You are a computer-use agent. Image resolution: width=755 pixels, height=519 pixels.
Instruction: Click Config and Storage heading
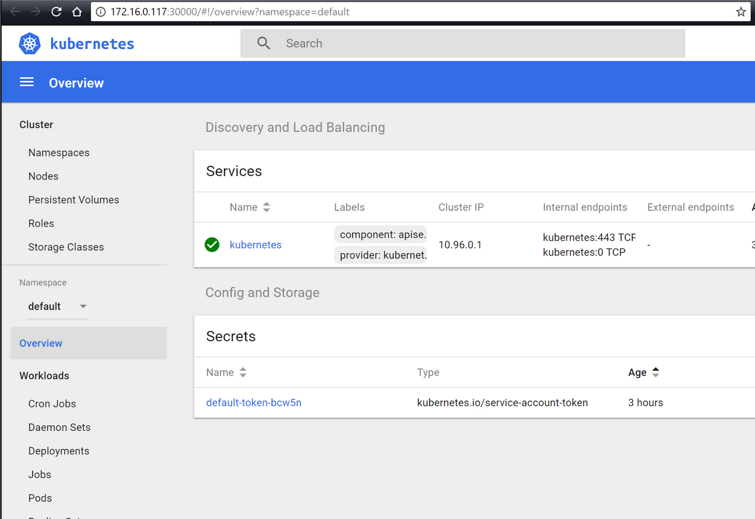tap(263, 293)
